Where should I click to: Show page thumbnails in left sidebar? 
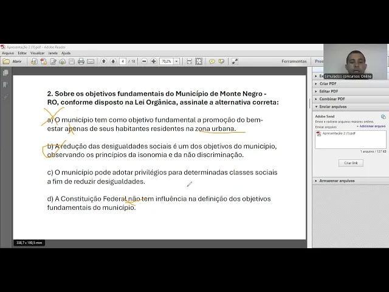pos(5,72)
